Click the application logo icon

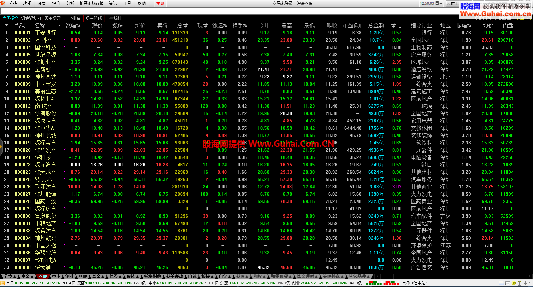3,3
